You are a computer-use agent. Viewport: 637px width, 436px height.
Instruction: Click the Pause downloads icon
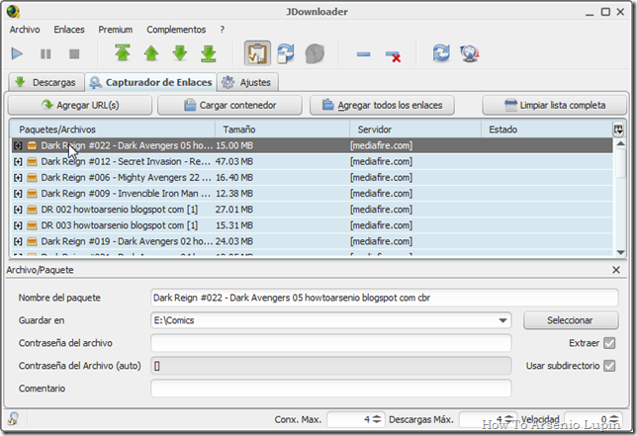(x=45, y=53)
